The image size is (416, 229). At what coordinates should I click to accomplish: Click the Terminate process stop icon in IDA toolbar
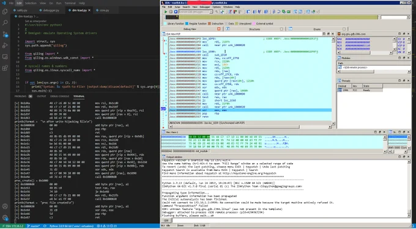pos(176,12)
